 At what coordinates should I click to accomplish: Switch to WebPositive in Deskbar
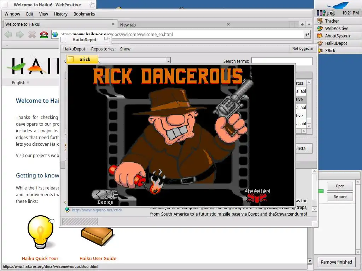point(338,28)
